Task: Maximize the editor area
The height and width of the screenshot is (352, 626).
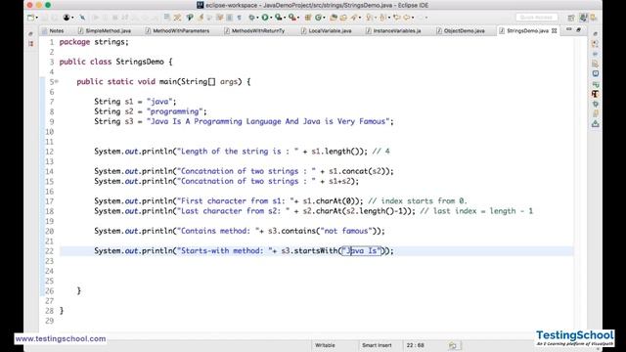Action: pyautogui.click(x=578, y=29)
